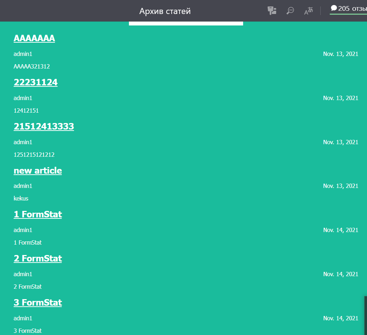
Task: Click the kekus article text
Action: click(x=21, y=198)
